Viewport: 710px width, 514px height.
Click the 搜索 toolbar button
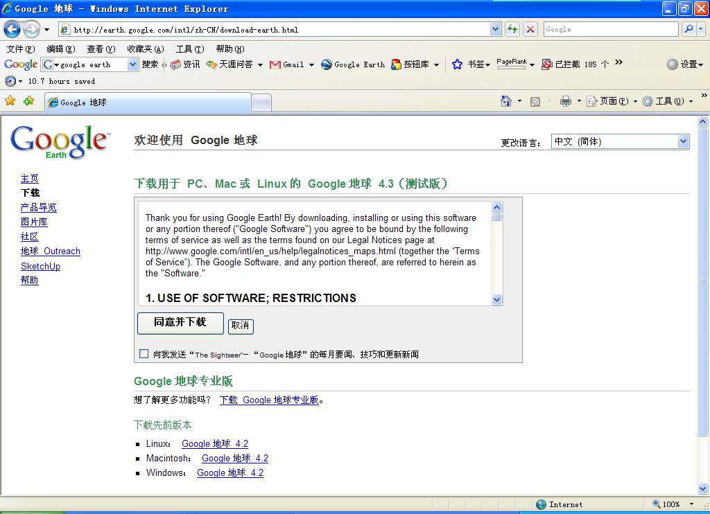pyautogui.click(x=150, y=64)
